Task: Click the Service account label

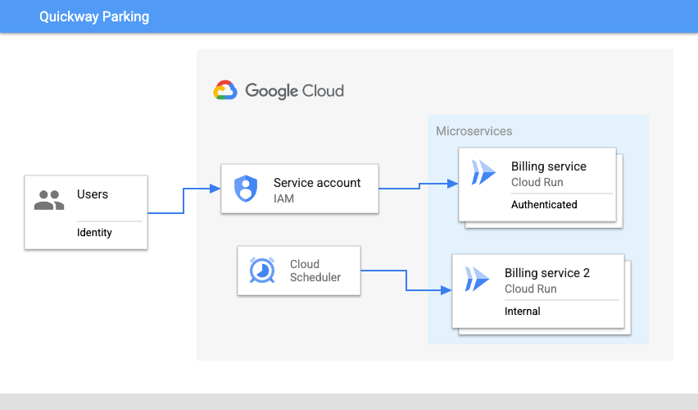Action: 317,183
